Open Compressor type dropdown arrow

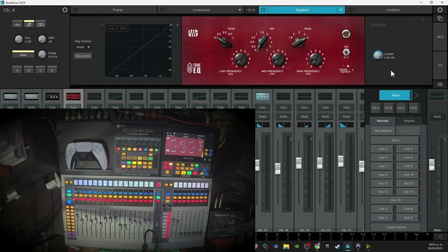coord(240,10)
